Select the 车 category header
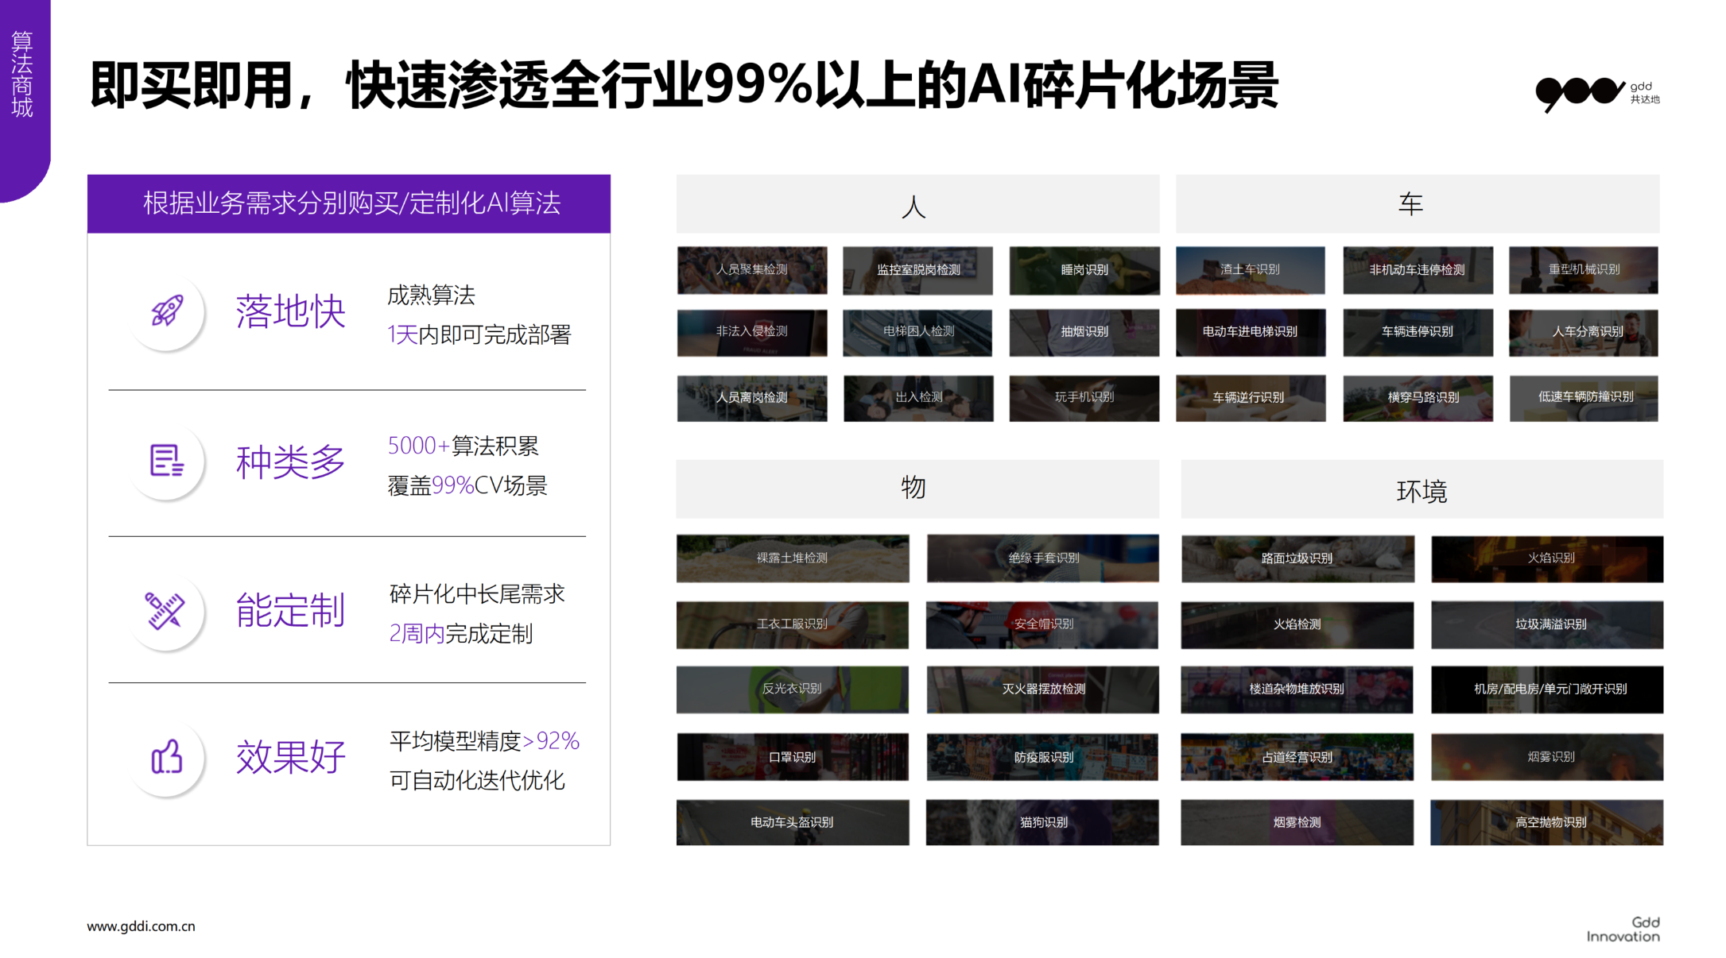 pos(1418,204)
